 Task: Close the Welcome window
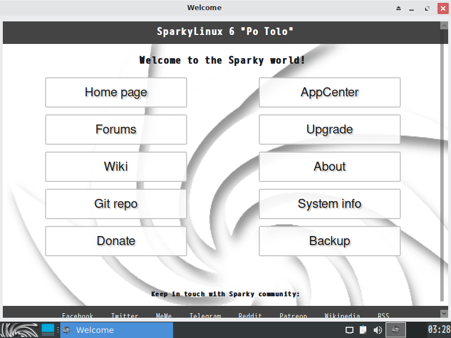(x=443, y=8)
